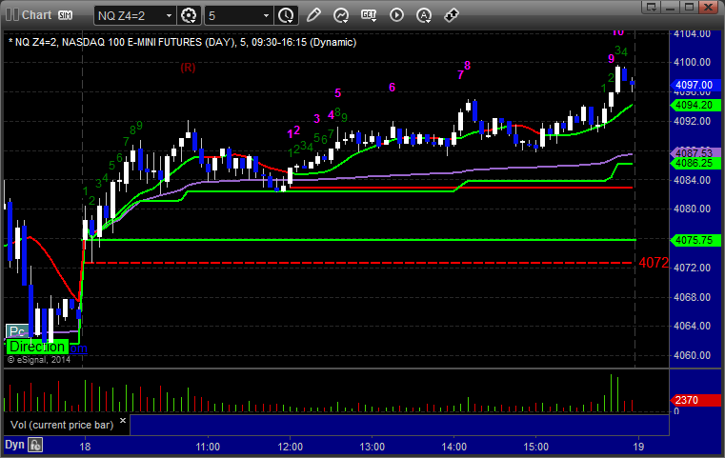
Task: Click the 4080.00 price axis label
Action: tap(693, 209)
